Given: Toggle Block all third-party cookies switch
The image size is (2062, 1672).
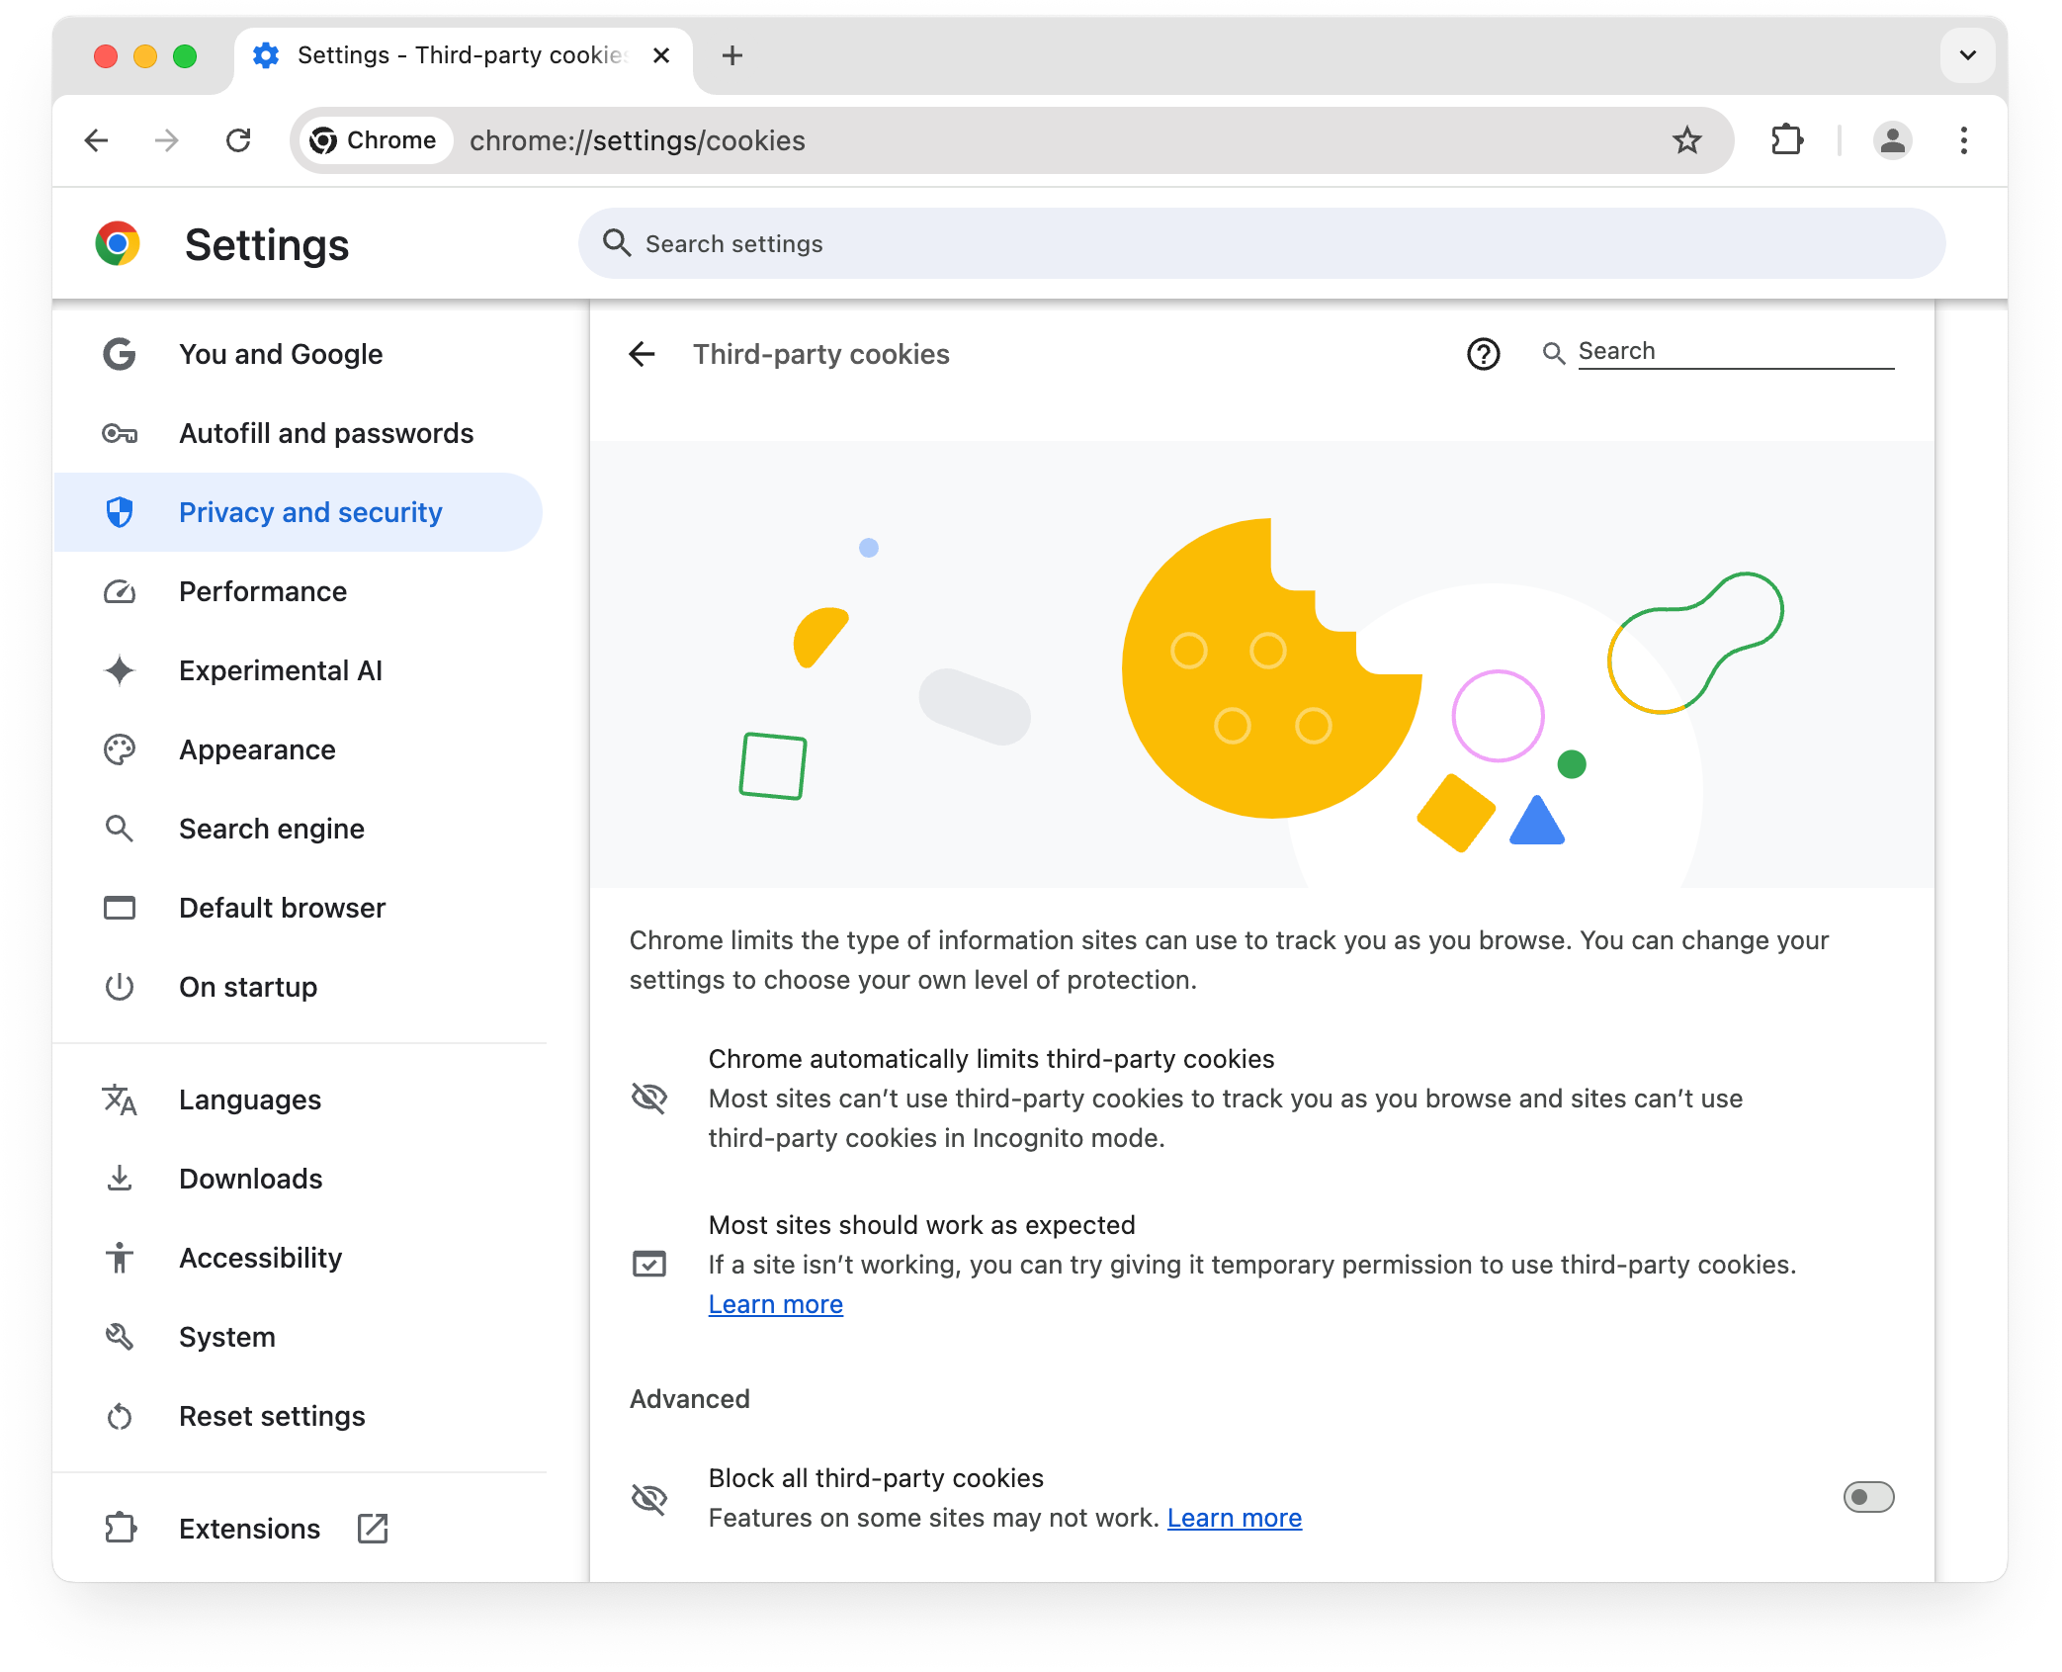Looking at the screenshot, I should coord(1867,1496).
